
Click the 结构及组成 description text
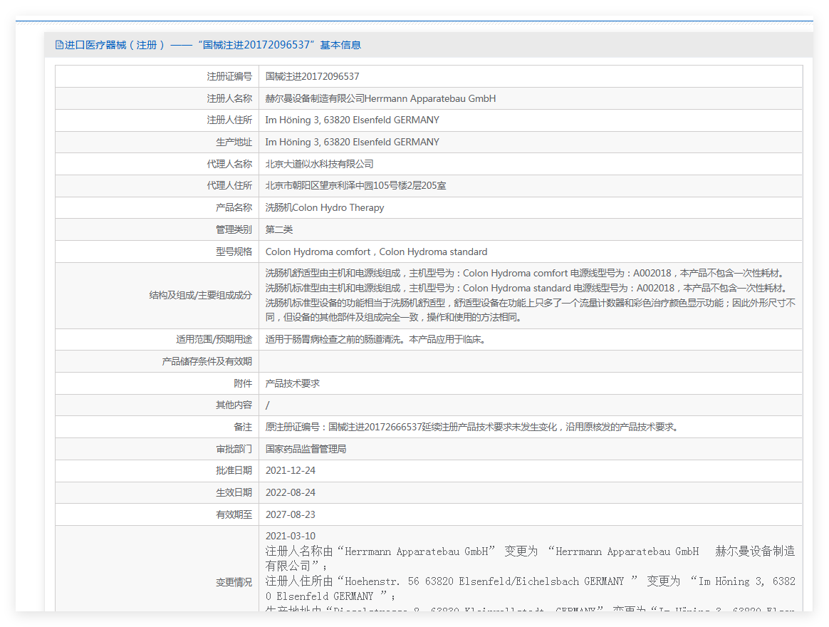click(531, 295)
